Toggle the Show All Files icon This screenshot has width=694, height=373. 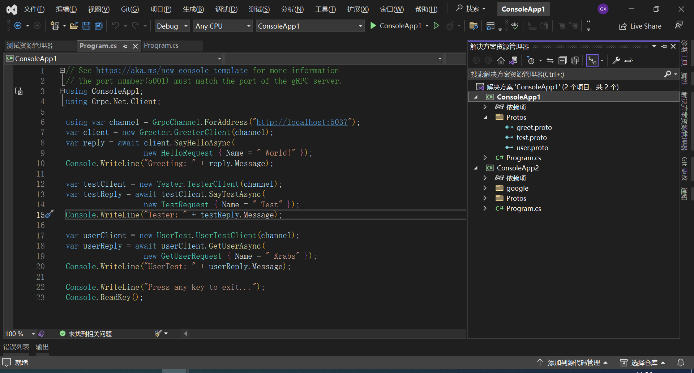575,60
